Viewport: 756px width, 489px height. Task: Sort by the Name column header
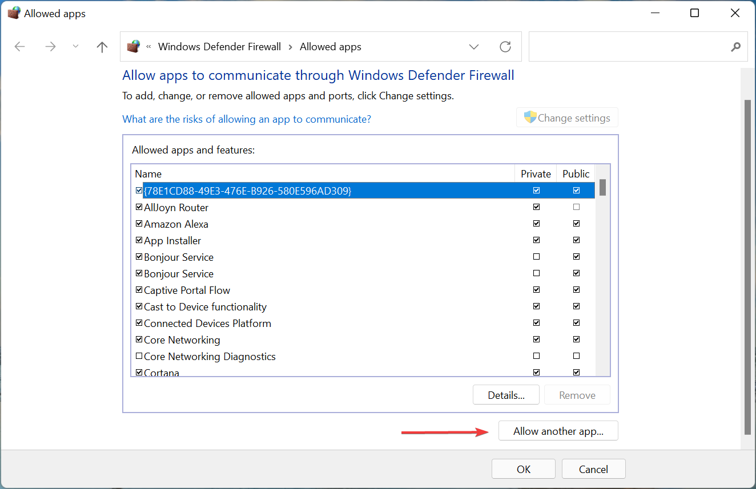coord(323,173)
